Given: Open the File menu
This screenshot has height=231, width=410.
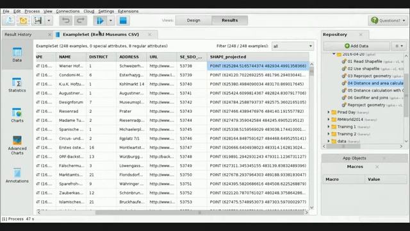Looking at the screenshot, I should 6,12.
